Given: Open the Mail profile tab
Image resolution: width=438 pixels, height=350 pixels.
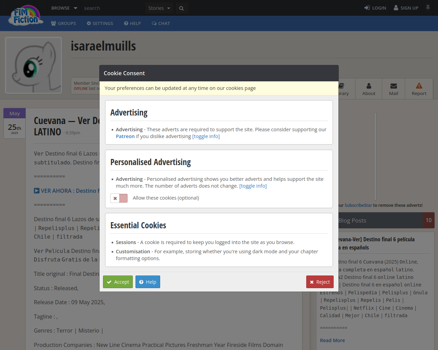Looking at the screenshot, I should pyautogui.click(x=394, y=89).
